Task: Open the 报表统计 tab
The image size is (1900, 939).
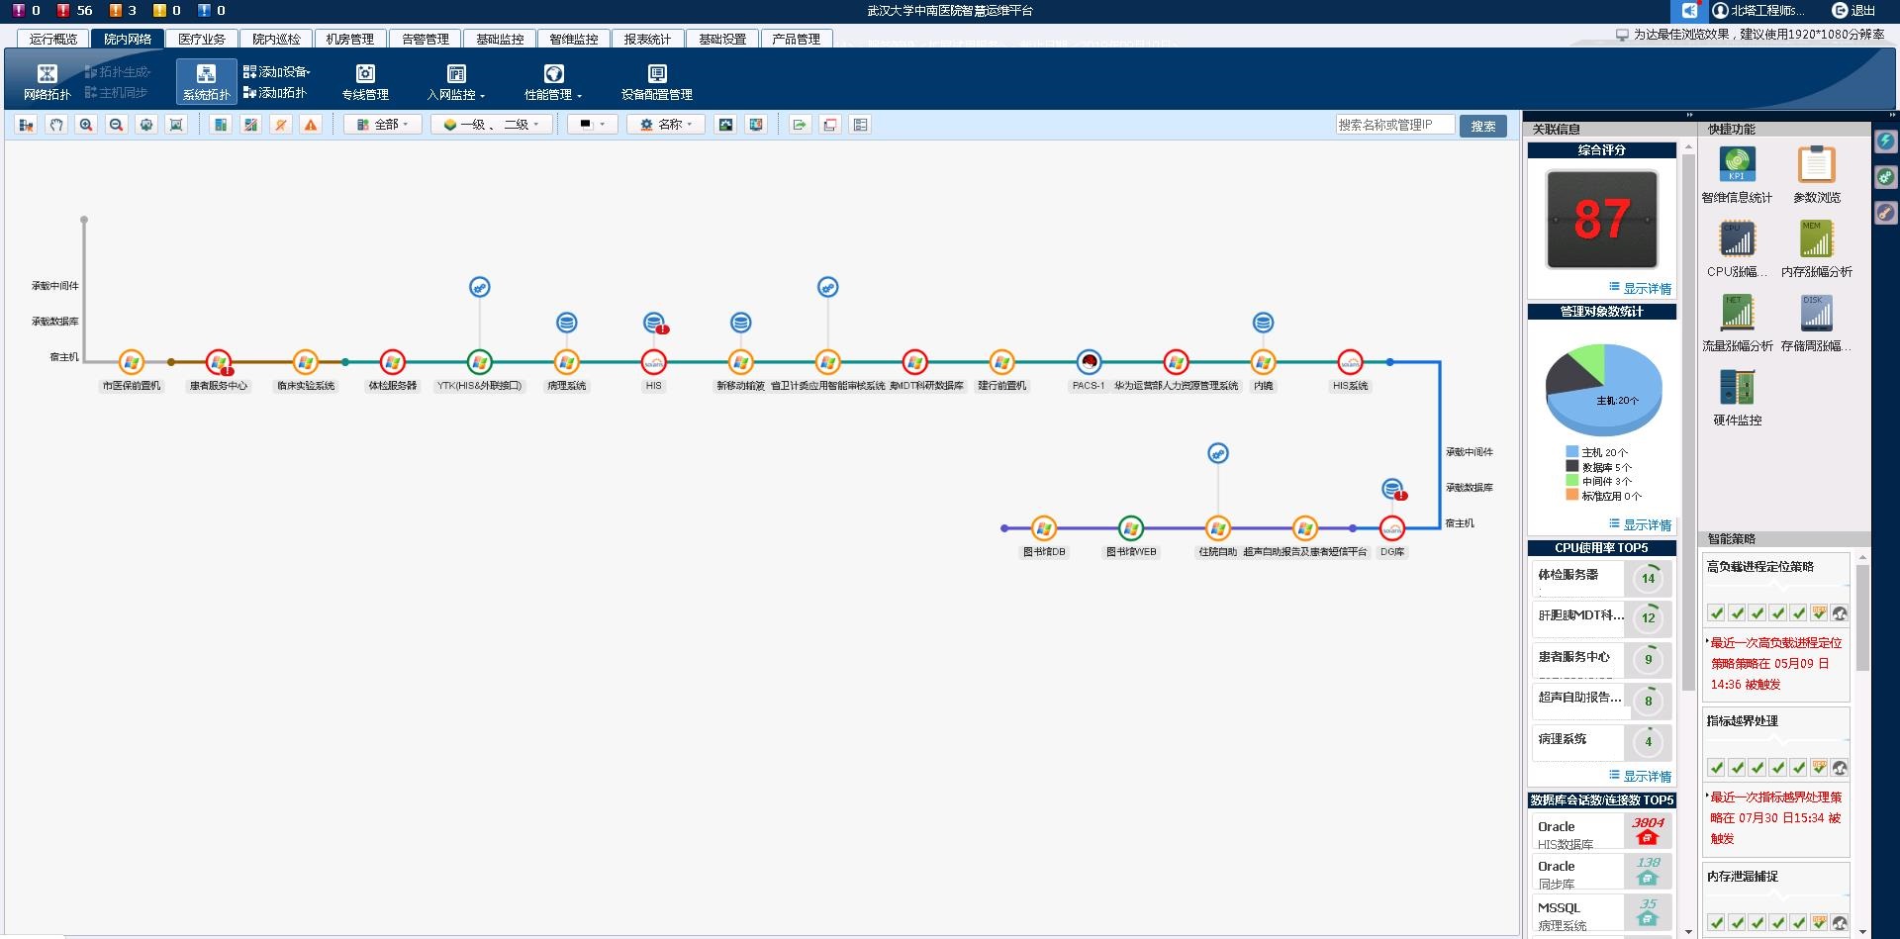Action: [x=647, y=39]
